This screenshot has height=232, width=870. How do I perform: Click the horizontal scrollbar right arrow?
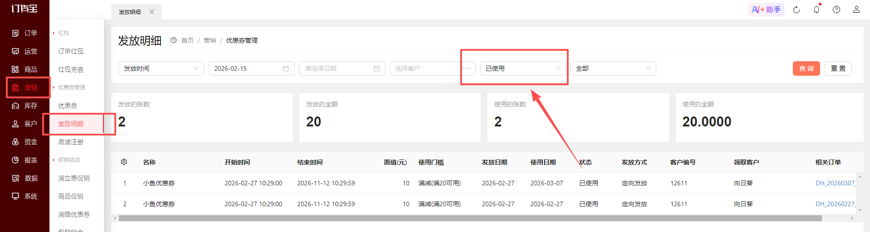(x=852, y=218)
